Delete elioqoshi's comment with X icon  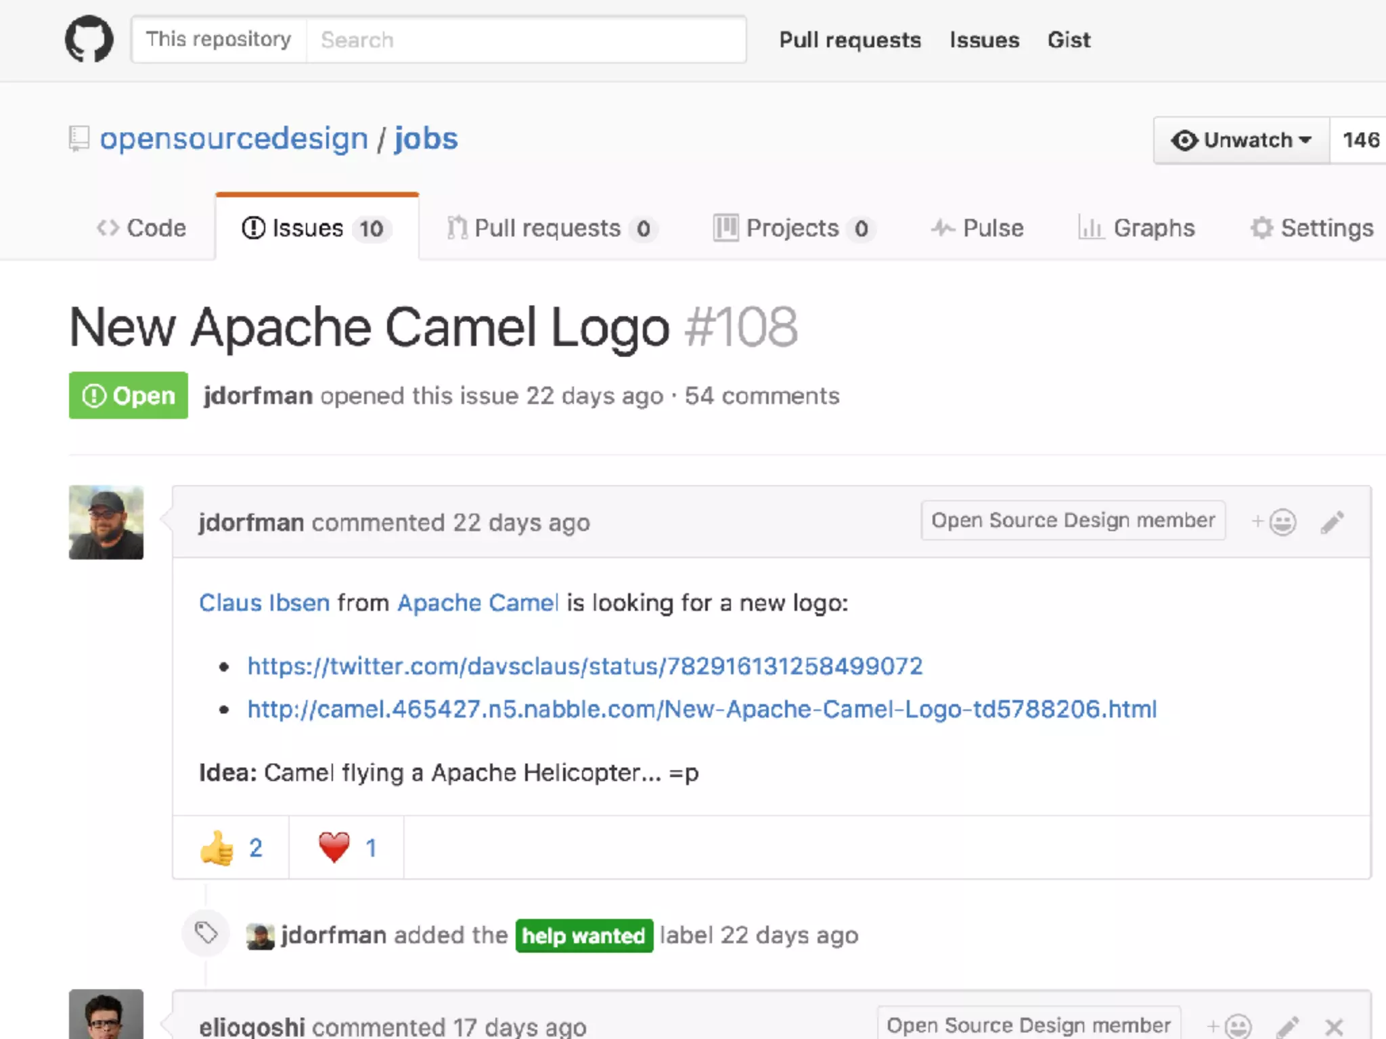tap(1334, 1027)
